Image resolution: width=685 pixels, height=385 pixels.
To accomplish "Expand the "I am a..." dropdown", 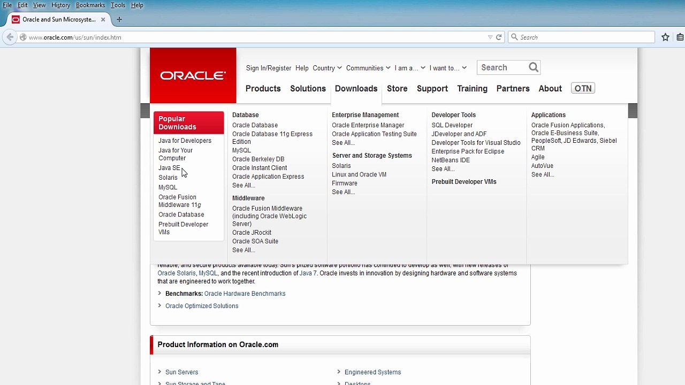I will click(x=410, y=68).
